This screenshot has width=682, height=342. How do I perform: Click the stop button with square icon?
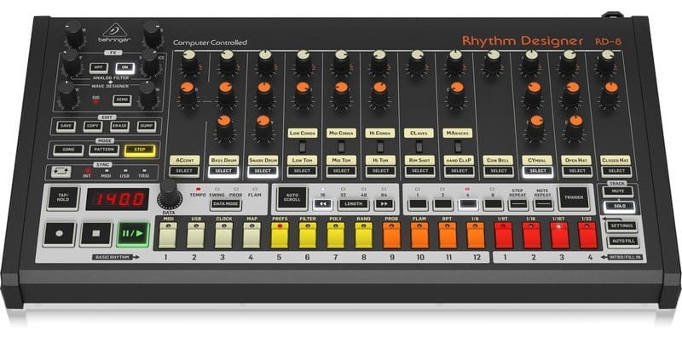click(96, 234)
